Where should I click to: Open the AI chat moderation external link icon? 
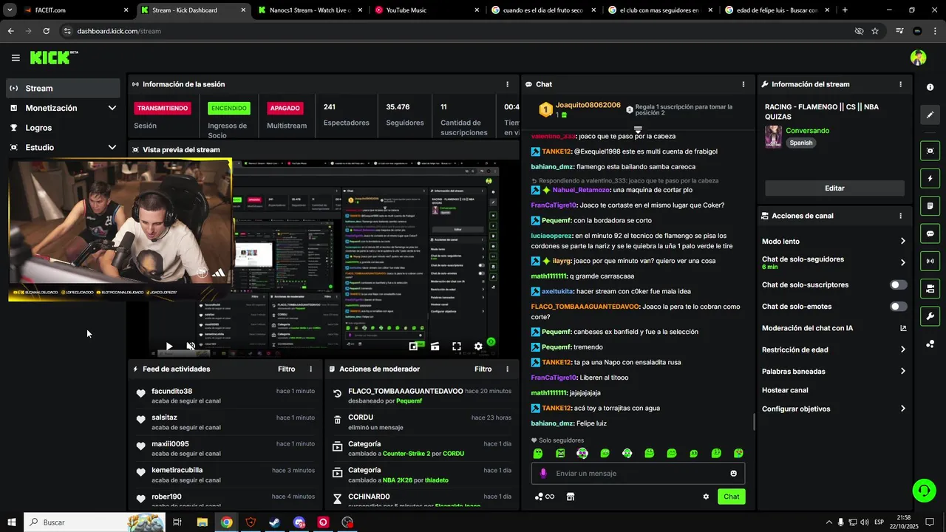[x=903, y=328]
